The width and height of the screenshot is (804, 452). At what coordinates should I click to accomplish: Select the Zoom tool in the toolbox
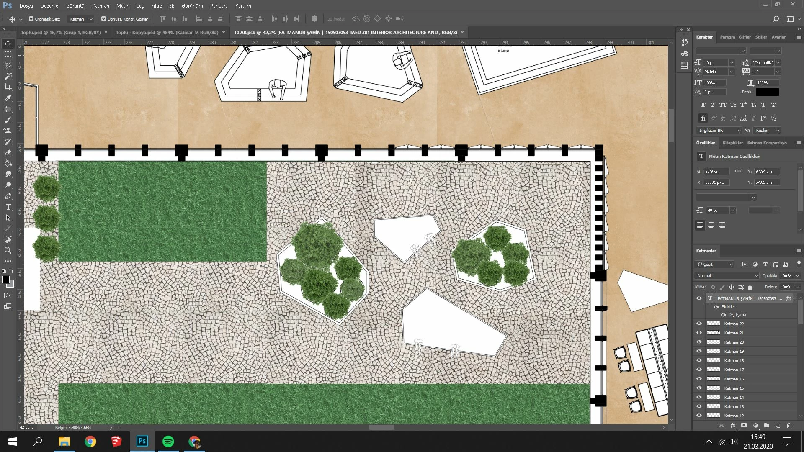tap(8, 250)
